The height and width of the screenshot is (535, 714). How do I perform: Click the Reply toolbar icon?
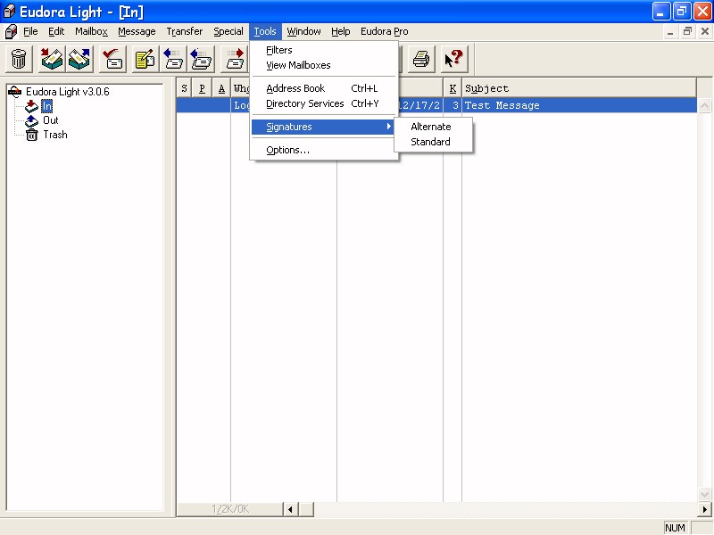[173, 59]
